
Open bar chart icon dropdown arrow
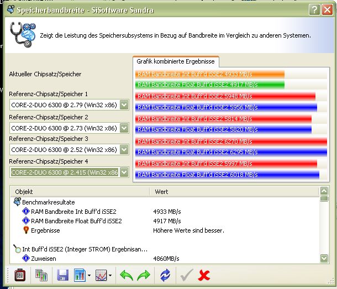89,275
